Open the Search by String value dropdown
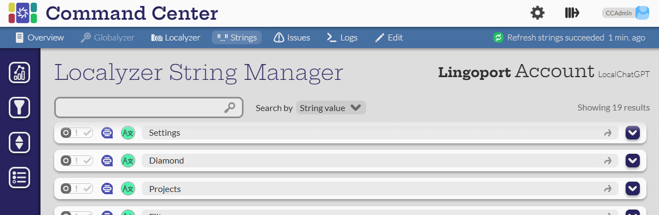Image resolution: width=659 pixels, height=215 pixels. 331,108
